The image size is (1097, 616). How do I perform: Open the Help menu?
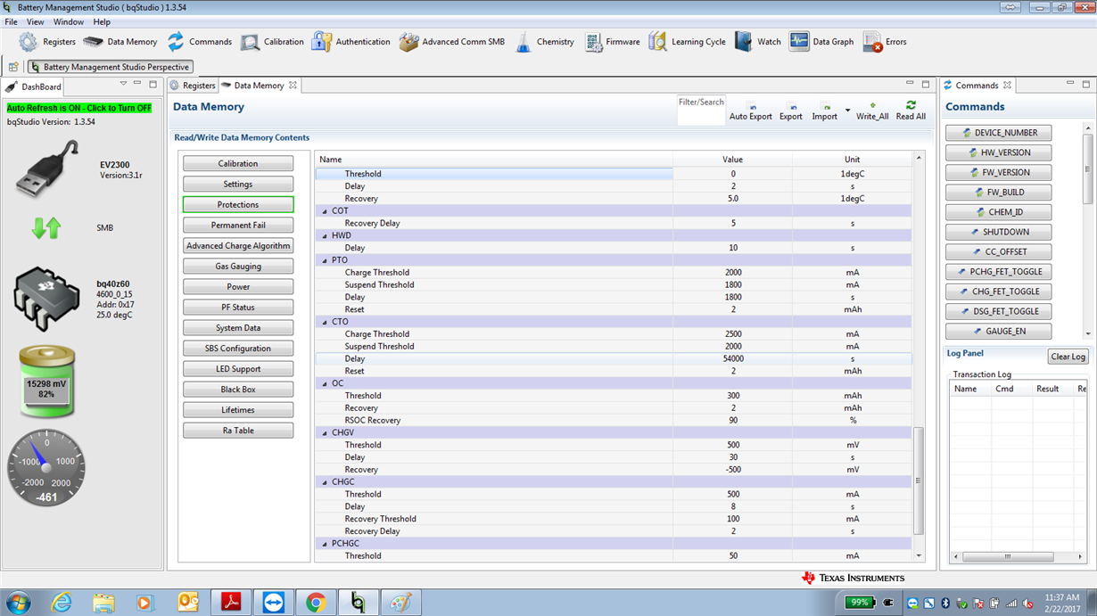[x=102, y=21]
